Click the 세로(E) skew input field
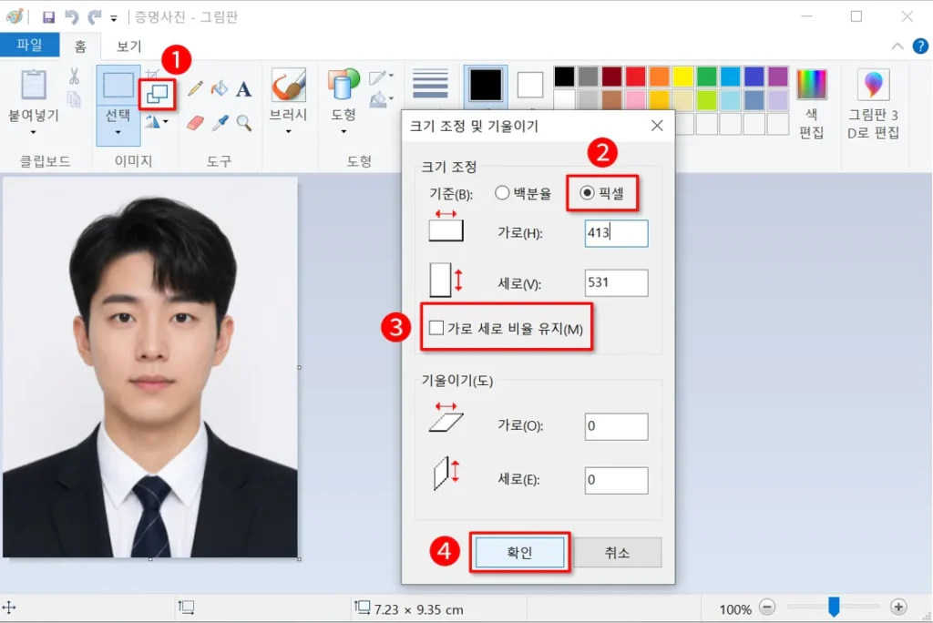Viewport: 933px width, 623px height. [x=617, y=480]
